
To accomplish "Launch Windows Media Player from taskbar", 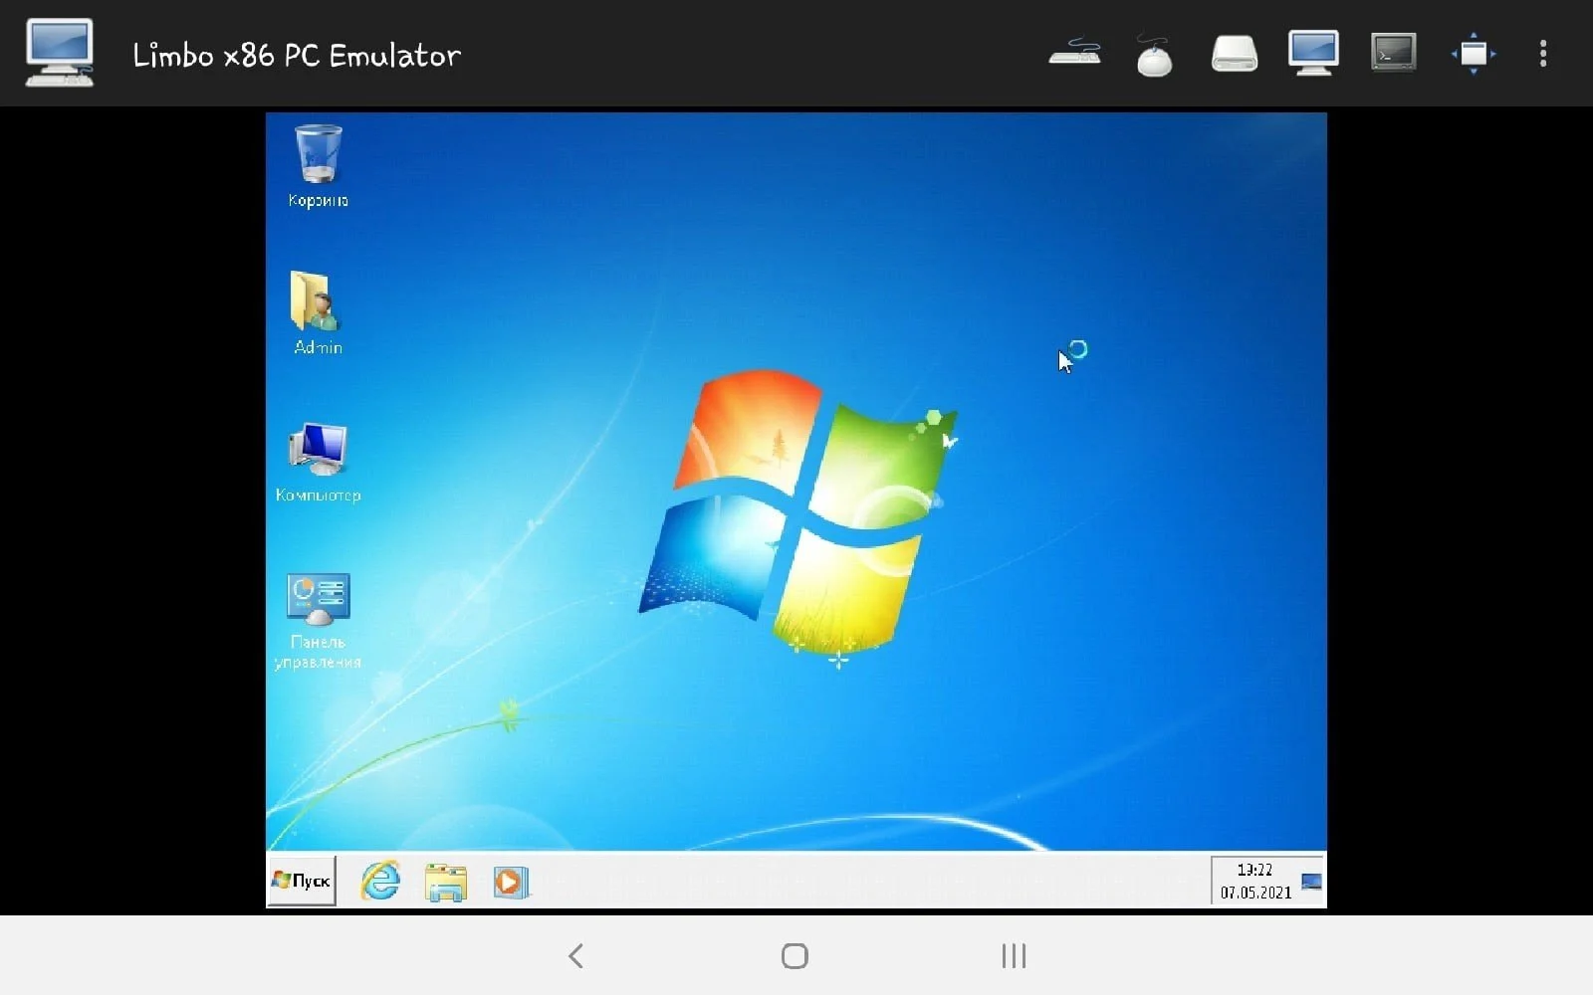I will (511, 883).
